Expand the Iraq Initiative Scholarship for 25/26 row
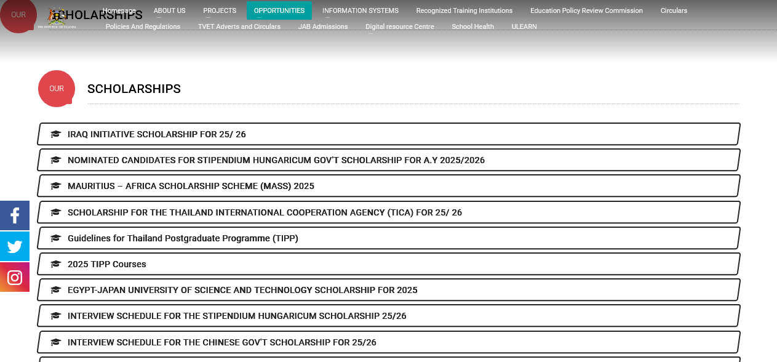The height and width of the screenshot is (362, 777). (389, 134)
